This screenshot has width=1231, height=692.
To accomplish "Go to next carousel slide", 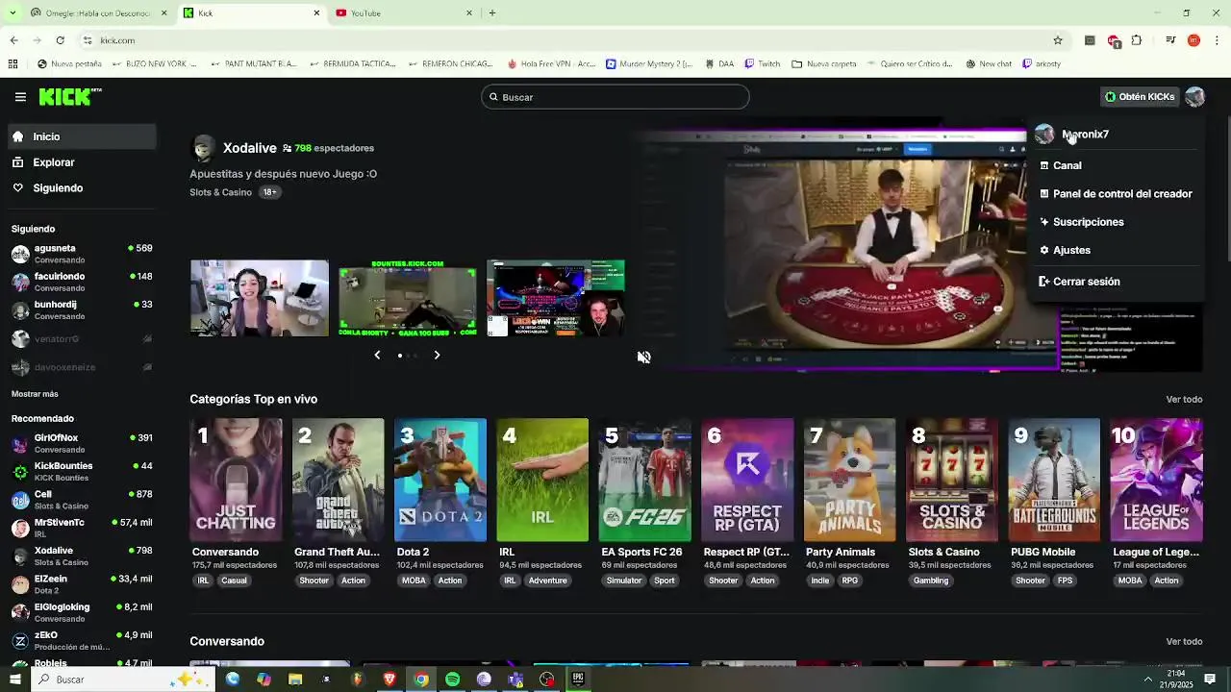I will point(437,355).
